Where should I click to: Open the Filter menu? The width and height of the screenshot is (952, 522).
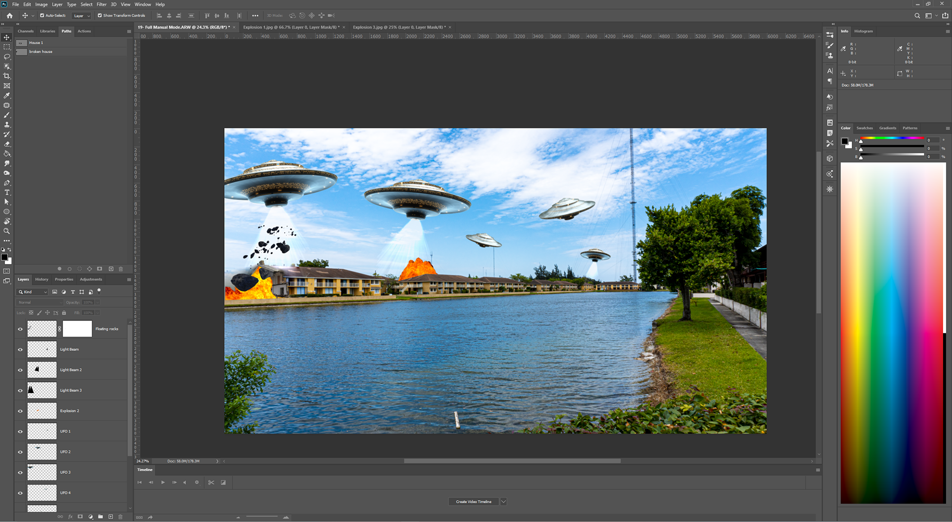101,4
